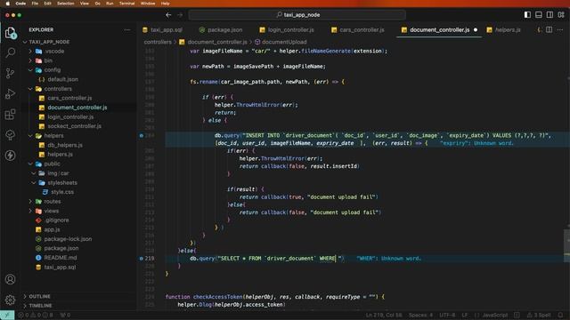The height and width of the screenshot is (320, 570).
Task: Click the Explorer more actions ellipsis
Action: coord(127,29)
